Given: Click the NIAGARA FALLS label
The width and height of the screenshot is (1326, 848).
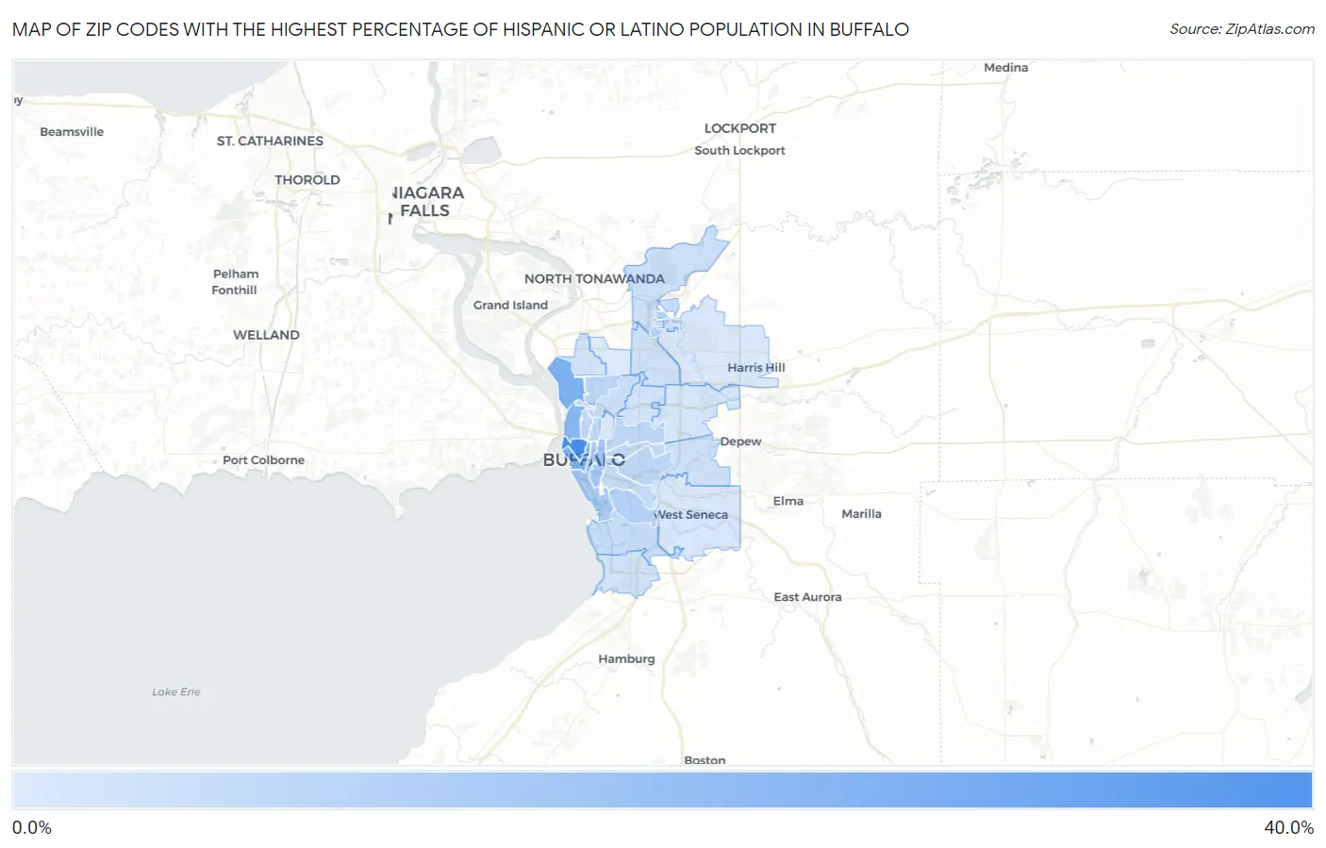Looking at the screenshot, I should 427,202.
